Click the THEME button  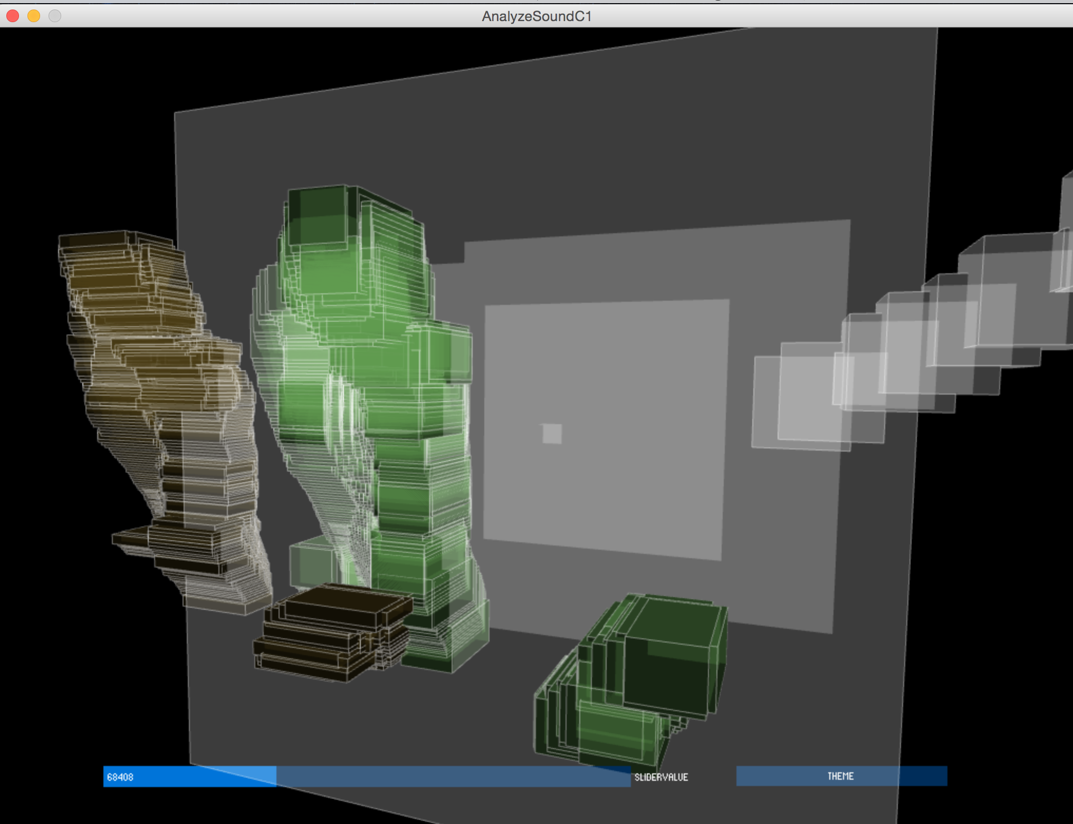tap(841, 776)
